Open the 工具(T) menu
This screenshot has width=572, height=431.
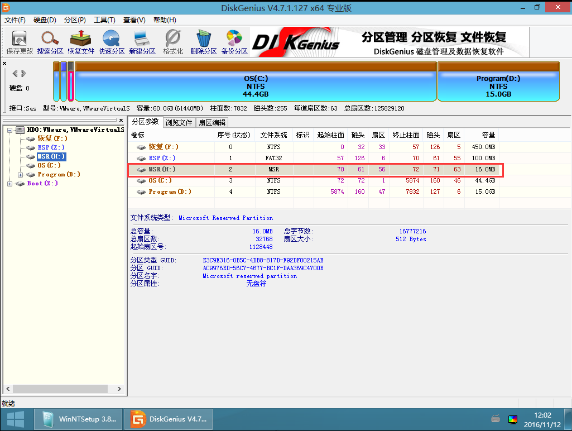tap(104, 20)
